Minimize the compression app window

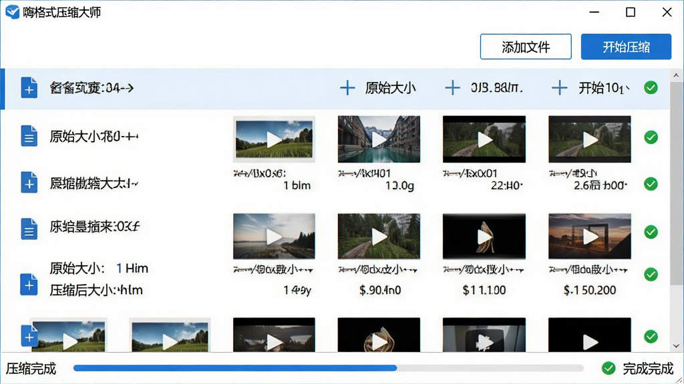pos(594,12)
